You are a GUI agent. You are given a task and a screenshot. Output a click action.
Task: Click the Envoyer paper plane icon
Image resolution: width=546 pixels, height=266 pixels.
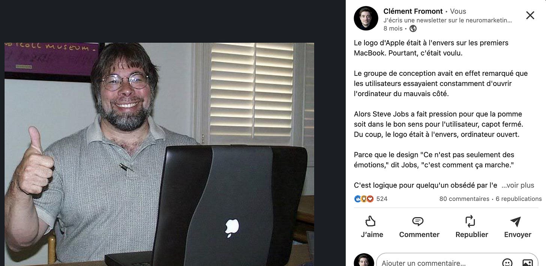point(516,221)
